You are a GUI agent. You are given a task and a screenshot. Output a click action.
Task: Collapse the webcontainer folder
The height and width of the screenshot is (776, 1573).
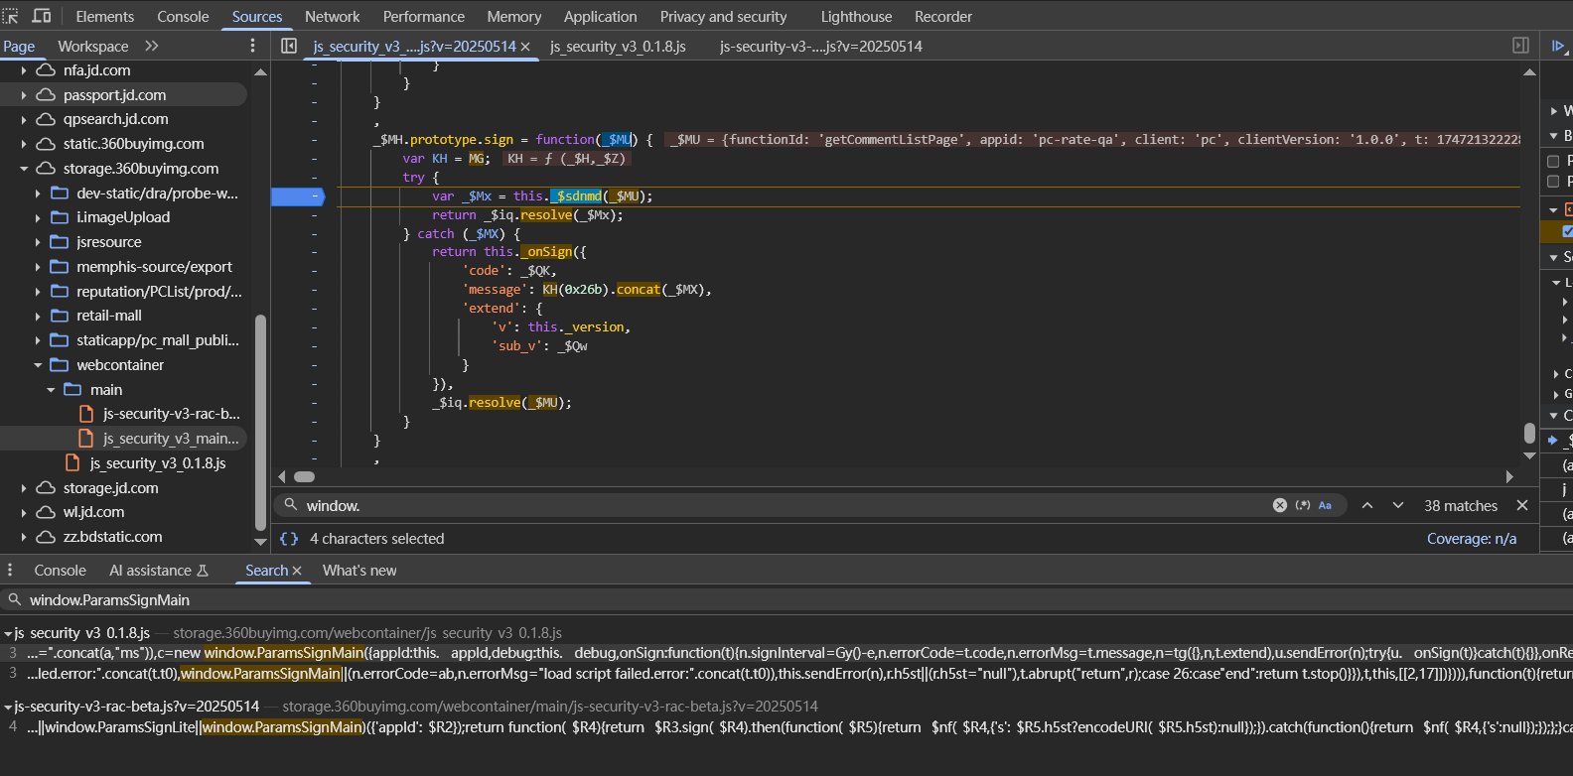38,365
